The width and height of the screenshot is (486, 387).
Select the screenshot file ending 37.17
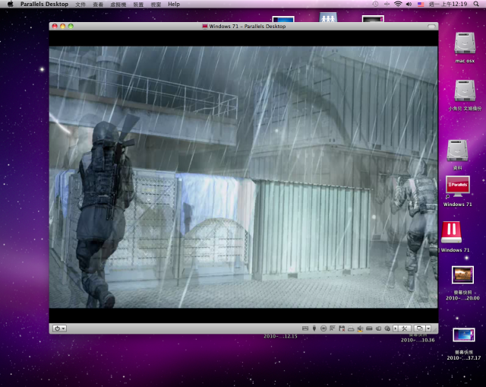(x=464, y=335)
